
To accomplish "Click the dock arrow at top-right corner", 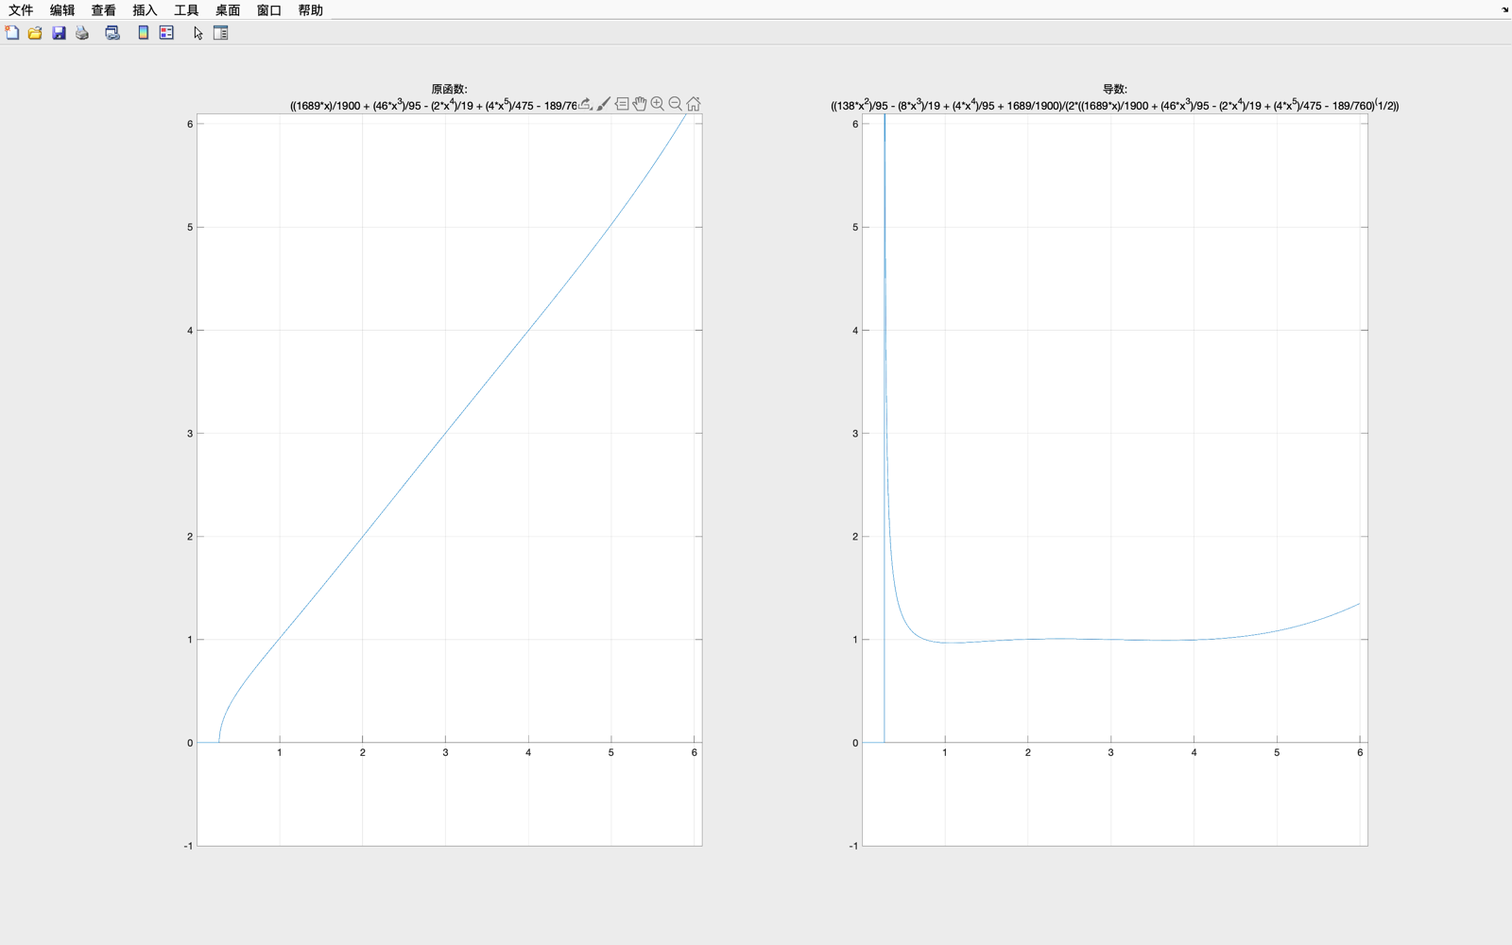I will click(1504, 9).
